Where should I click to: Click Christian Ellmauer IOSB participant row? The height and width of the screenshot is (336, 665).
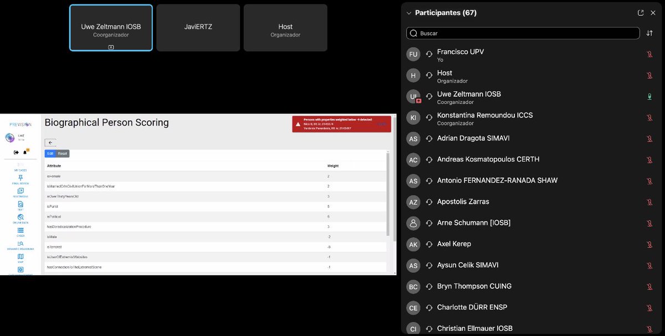tap(531, 328)
